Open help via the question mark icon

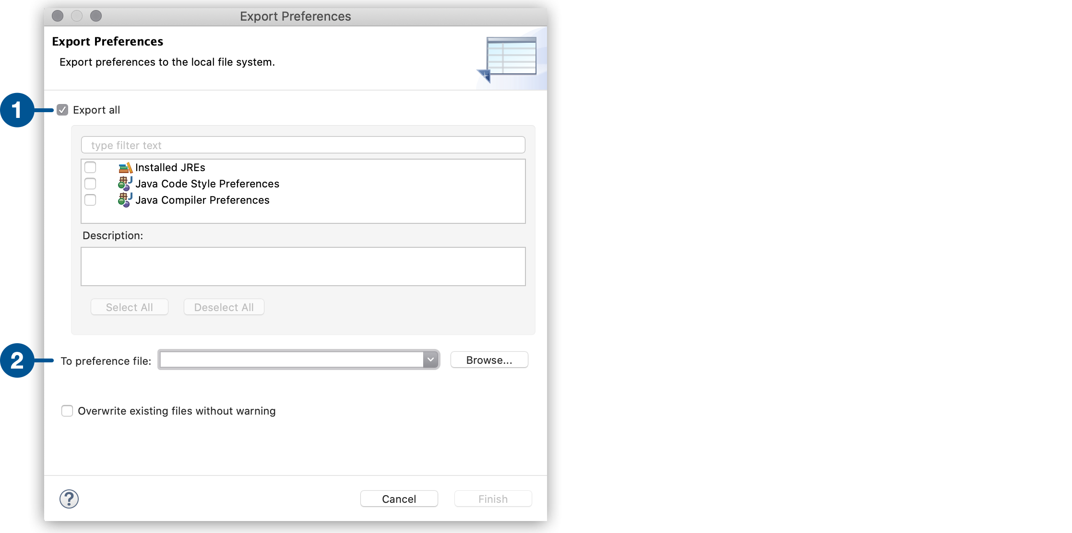pyautogui.click(x=69, y=498)
